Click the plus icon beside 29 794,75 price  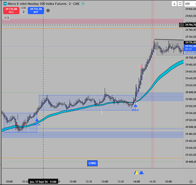181,25
